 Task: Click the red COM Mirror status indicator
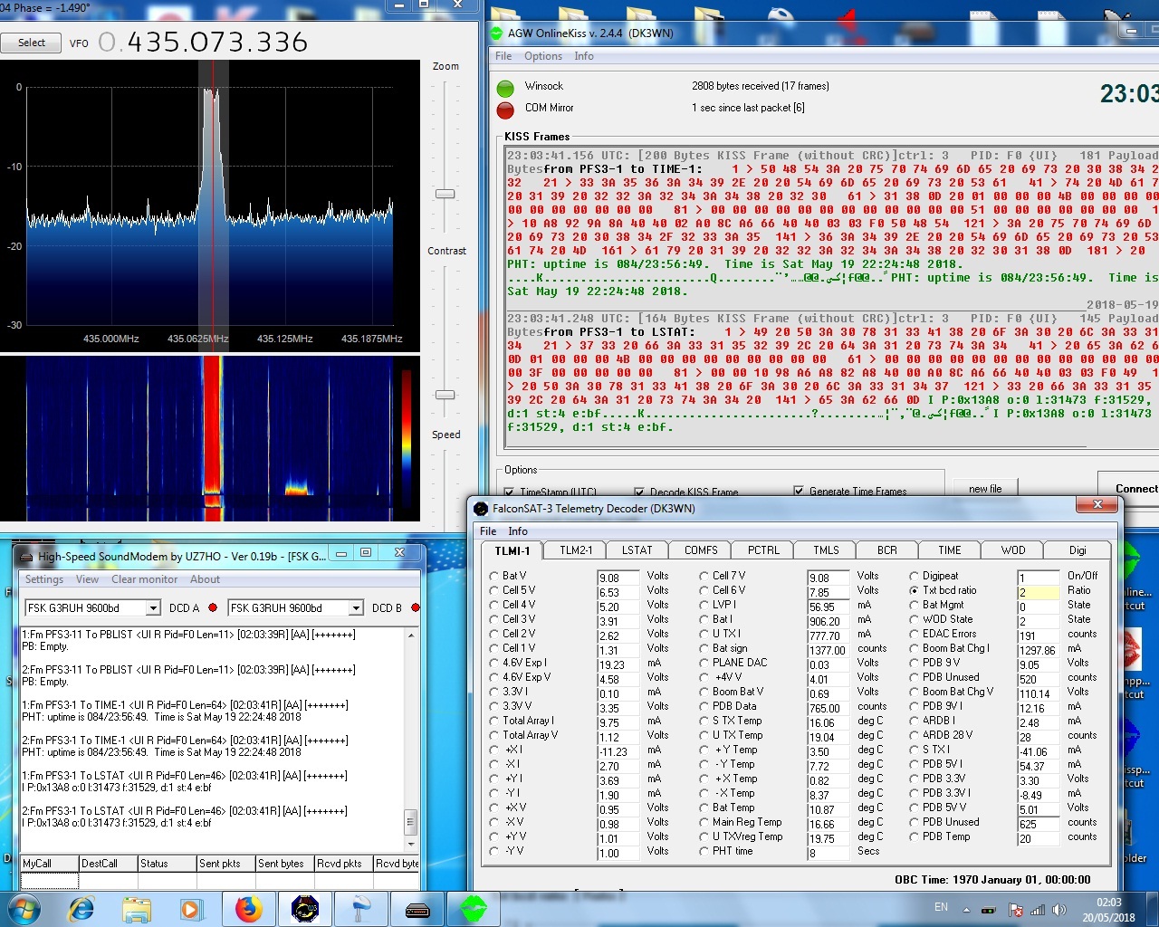505,110
